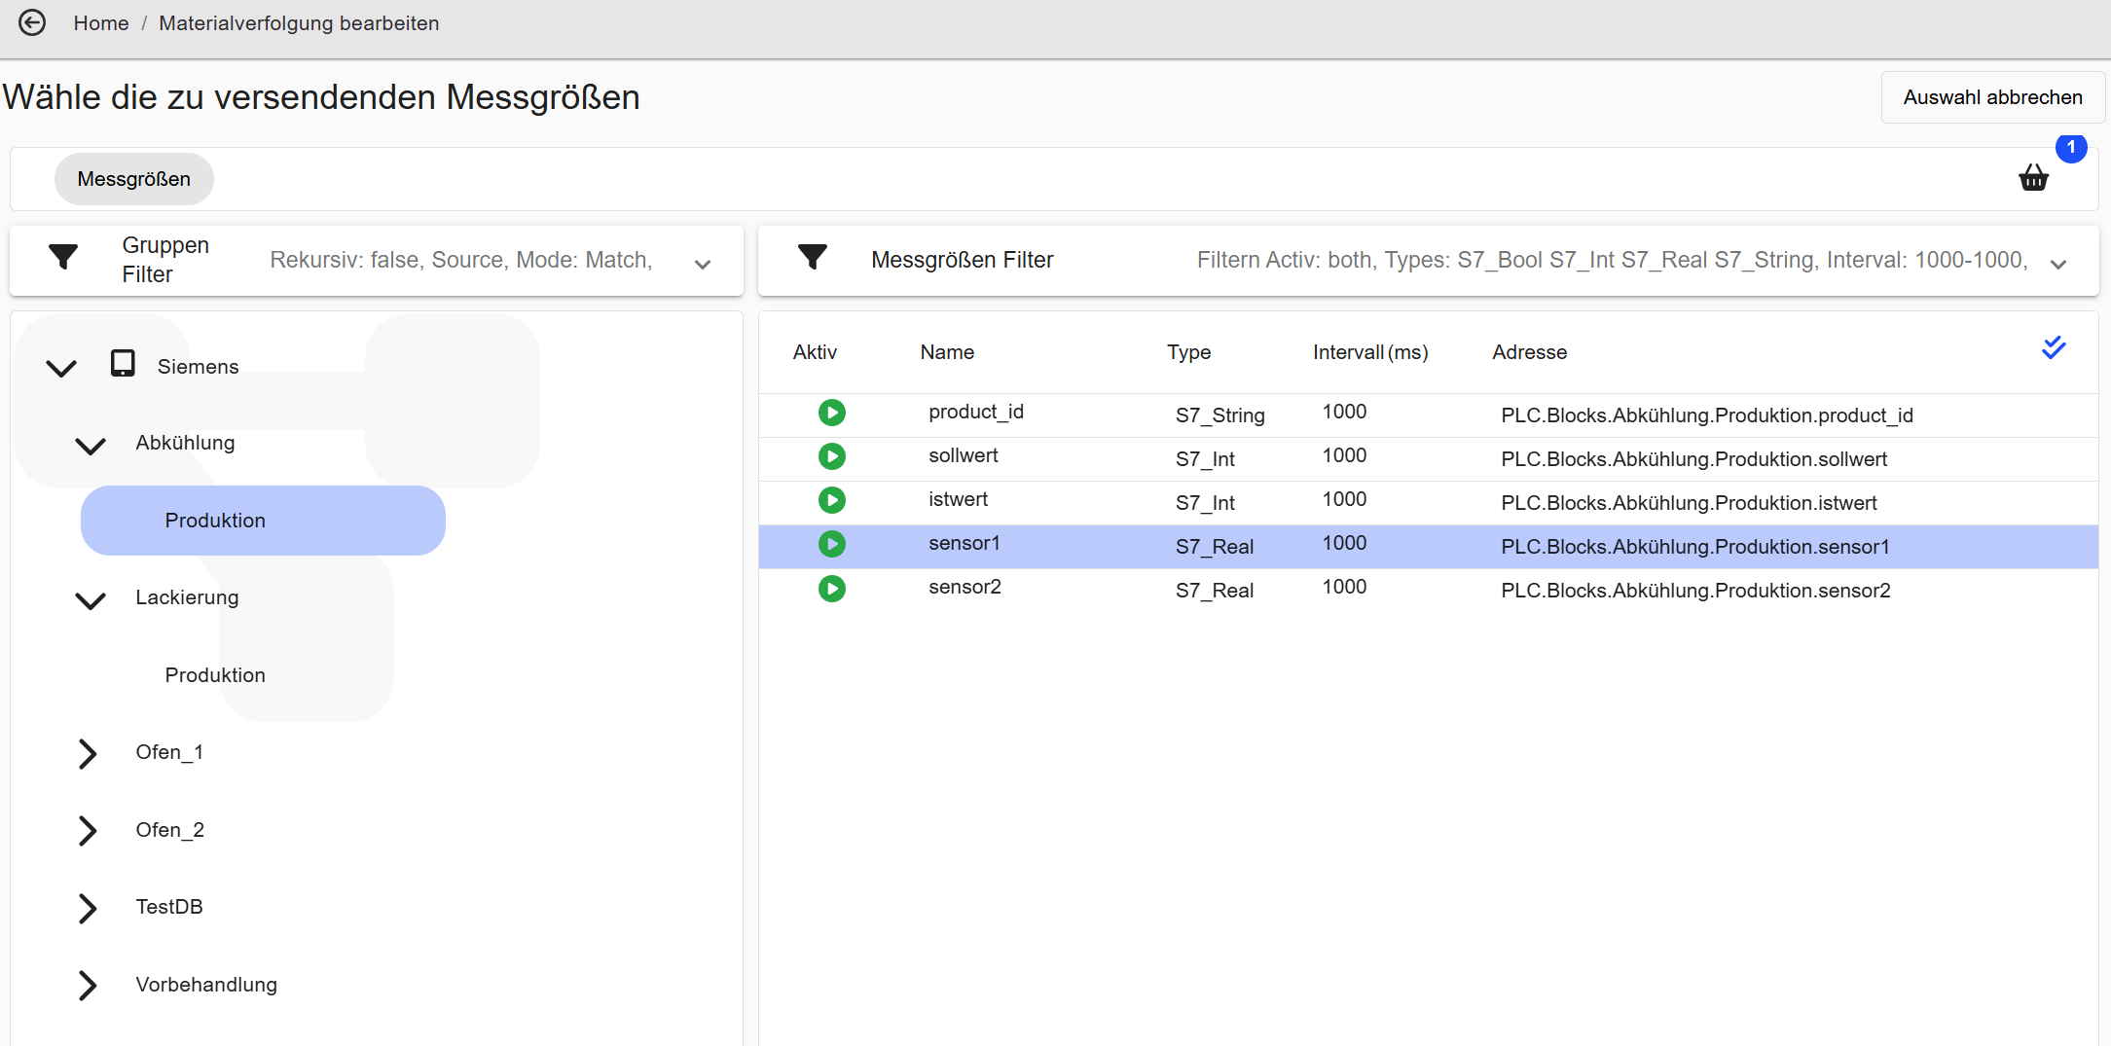Click the address ending in Produktion.istwert
The height and width of the screenshot is (1046, 2111).
point(1690,503)
